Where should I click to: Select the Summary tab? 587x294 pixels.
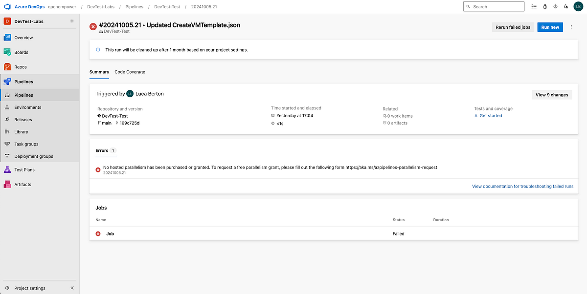(x=99, y=72)
